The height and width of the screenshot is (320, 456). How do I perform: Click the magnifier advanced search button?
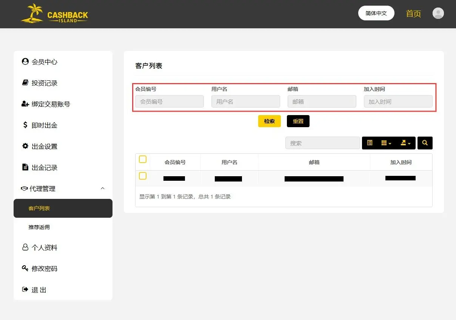point(425,143)
